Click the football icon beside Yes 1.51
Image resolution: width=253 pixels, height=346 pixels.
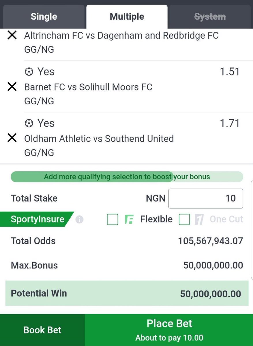[29, 72]
